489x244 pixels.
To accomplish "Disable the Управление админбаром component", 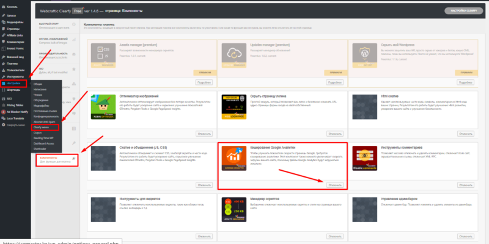I will coord(466,236).
